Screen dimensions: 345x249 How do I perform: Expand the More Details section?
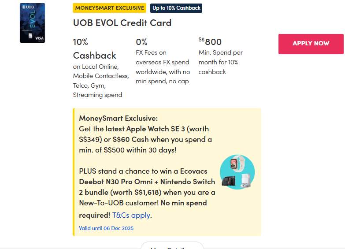(172, 247)
